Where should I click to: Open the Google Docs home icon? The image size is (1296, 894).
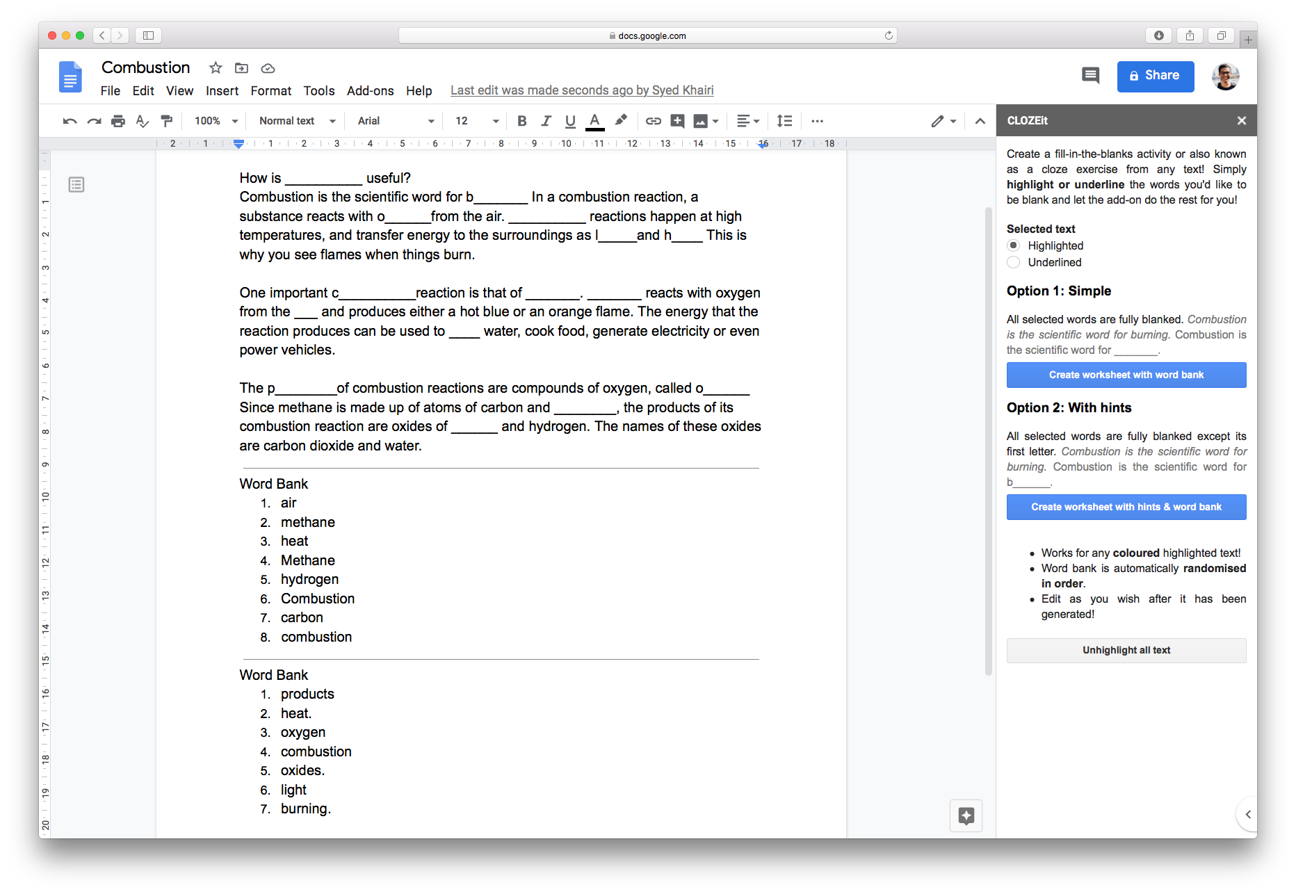tap(70, 76)
